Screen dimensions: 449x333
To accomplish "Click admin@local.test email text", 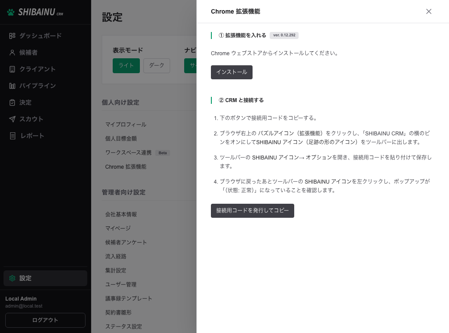I will [24, 306].
